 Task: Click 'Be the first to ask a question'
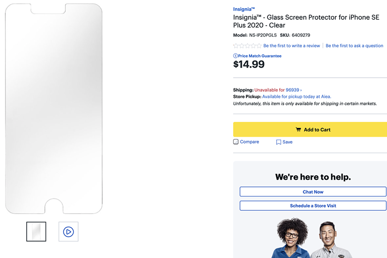pyautogui.click(x=354, y=46)
